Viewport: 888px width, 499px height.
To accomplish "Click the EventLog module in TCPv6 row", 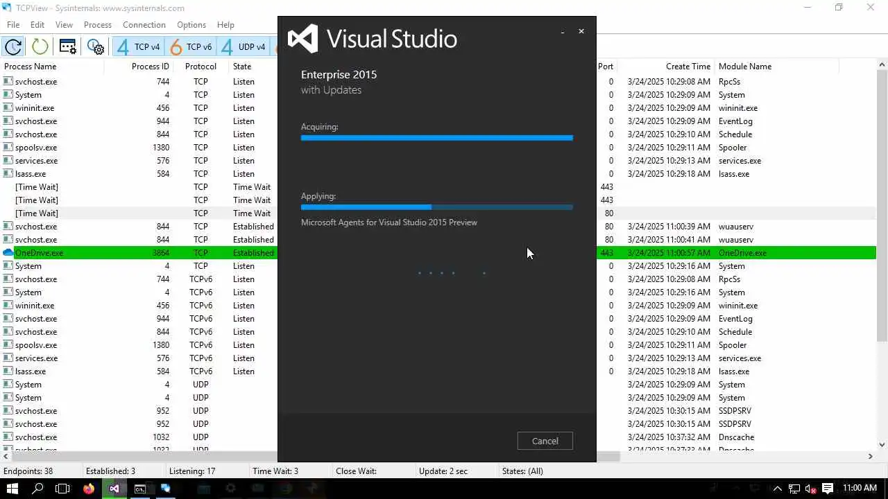I will (735, 319).
